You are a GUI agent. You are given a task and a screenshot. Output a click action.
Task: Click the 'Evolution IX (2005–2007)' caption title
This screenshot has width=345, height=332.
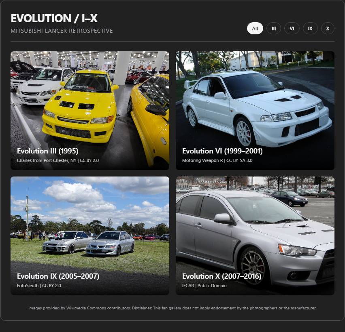(58, 276)
